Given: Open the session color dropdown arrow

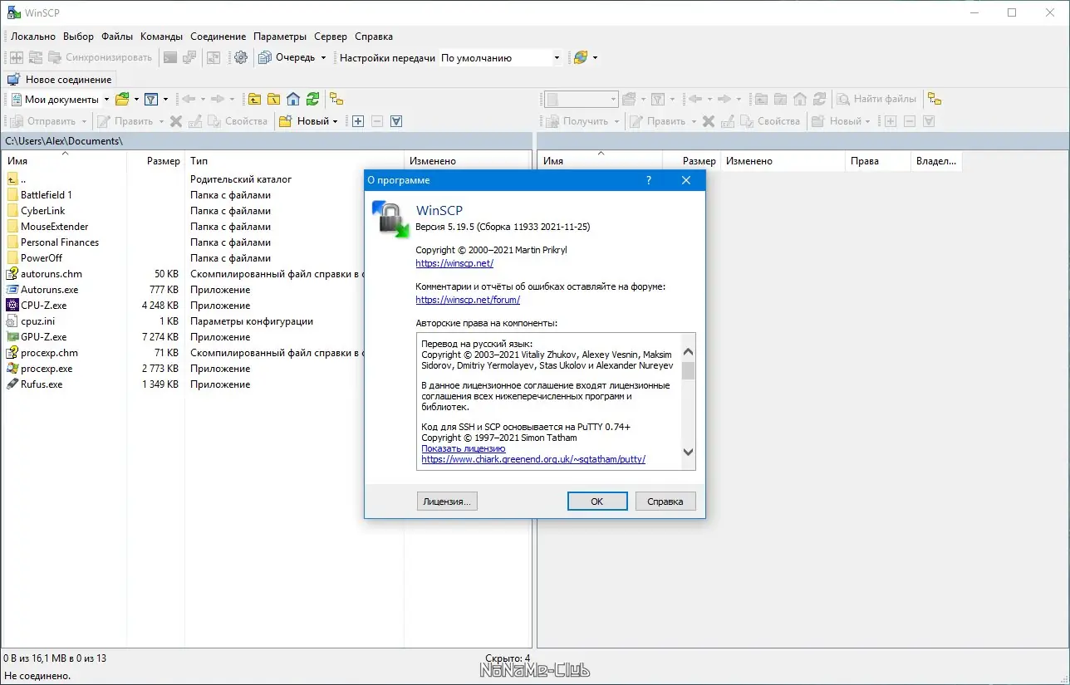Looking at the screenshot, I should (595, 57).
